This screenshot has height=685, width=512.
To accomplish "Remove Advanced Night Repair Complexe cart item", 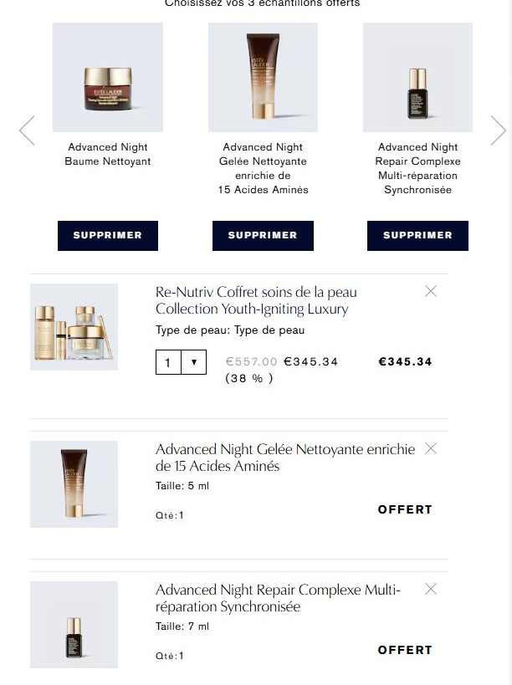I will pyautogui.click(x=431, y=589).
